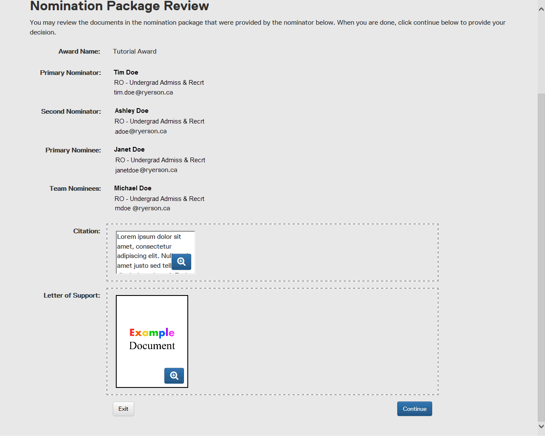Select primary nominee name Janet Doe
Image resolution: width=545 pixels, height=436 pixels.
coord(129,149)
